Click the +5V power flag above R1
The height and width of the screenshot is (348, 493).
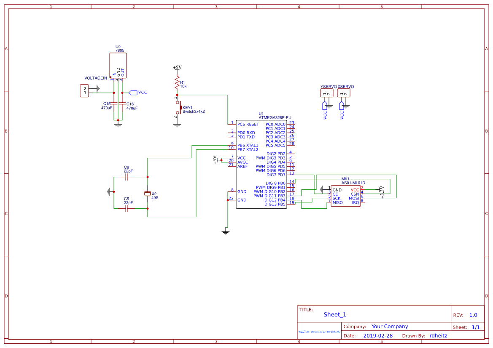click(177, 67)
